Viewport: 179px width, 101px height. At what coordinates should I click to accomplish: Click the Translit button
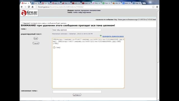tap(36, 43)
